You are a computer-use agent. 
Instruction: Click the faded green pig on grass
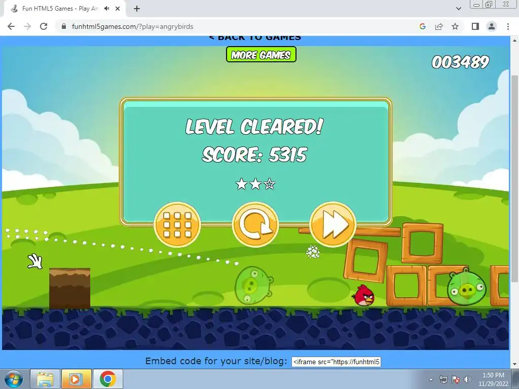253,285
